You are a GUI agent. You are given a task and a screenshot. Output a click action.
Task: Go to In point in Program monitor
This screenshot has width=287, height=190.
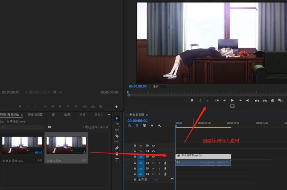pyautogui.click(x=217, y=100)
